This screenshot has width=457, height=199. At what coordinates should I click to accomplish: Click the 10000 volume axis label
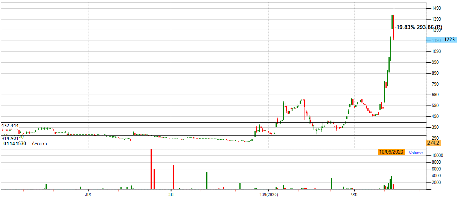438,155
